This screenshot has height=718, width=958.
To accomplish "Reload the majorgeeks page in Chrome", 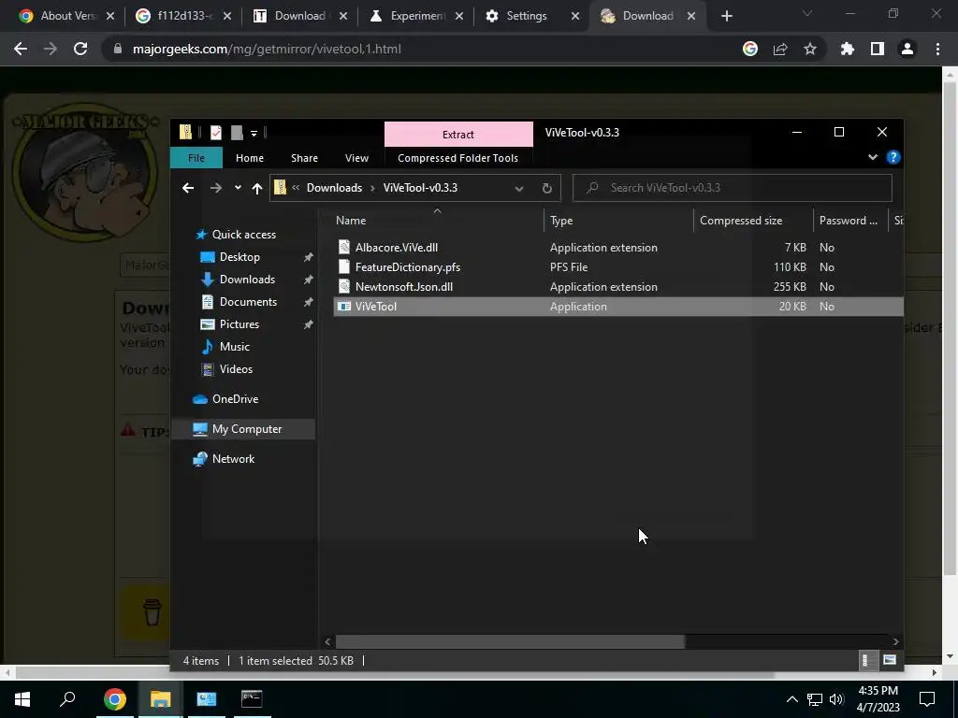I will pyautogui.click(x=80, y=49).
